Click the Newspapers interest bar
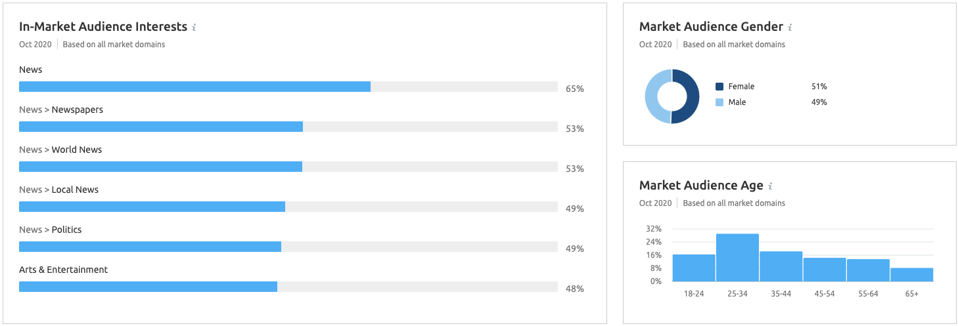The width and height of the screenshot is (958, 326). click(x=161, y=127)
